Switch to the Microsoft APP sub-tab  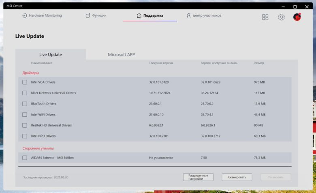pyautogui.click(x=121, y=54)
